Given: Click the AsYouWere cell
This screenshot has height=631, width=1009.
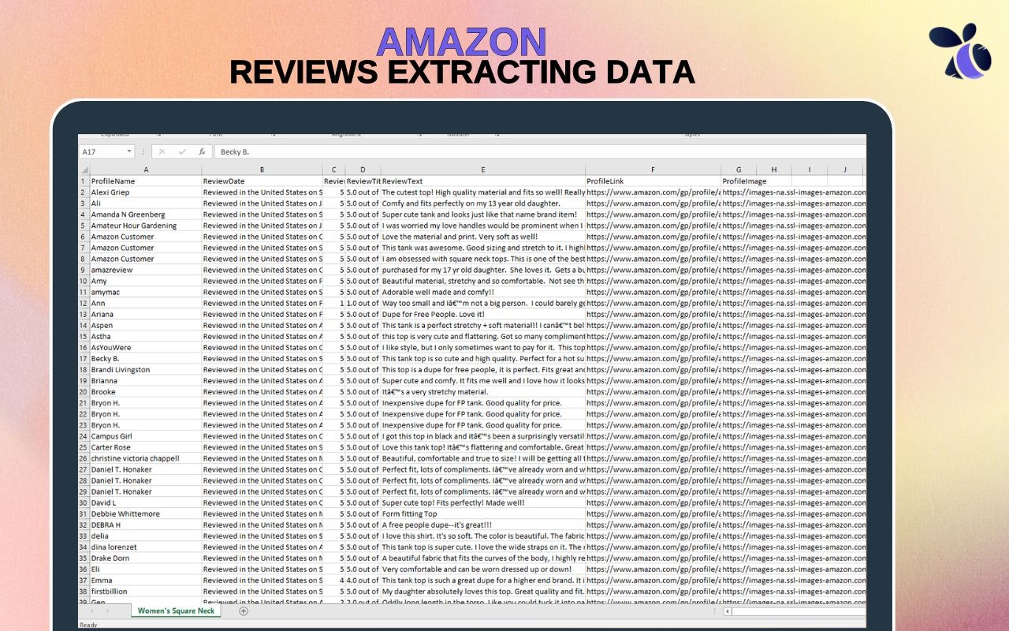Looking at the screenshot, I should (x=146, y=347).
